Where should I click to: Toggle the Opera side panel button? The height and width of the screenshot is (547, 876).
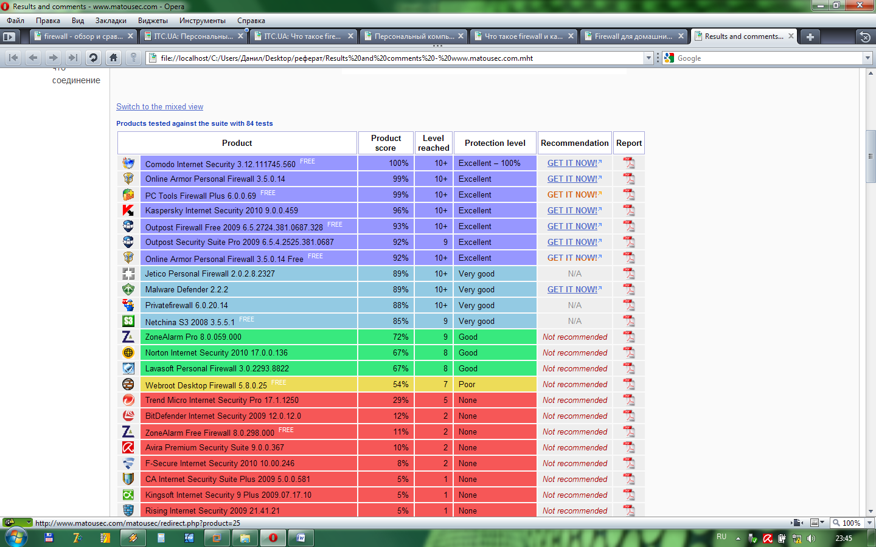click(x=9, y=36)
